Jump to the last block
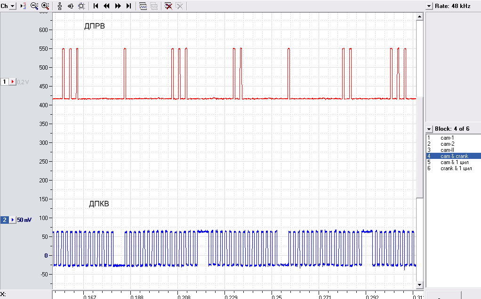 129,6
